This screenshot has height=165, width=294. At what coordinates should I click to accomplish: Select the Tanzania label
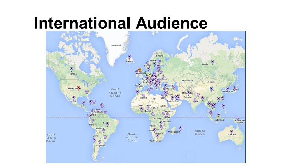click(167, 121)
